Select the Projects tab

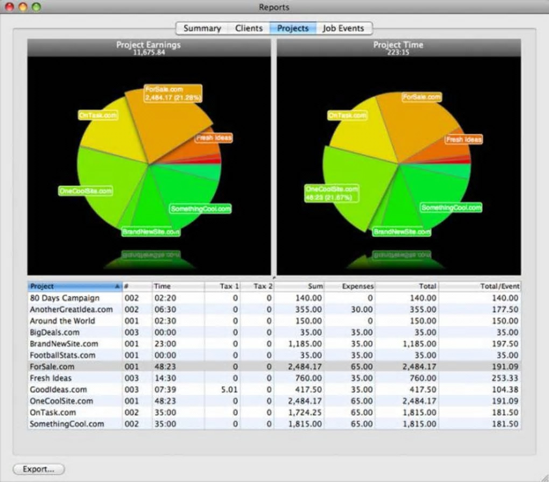[293, 28]
